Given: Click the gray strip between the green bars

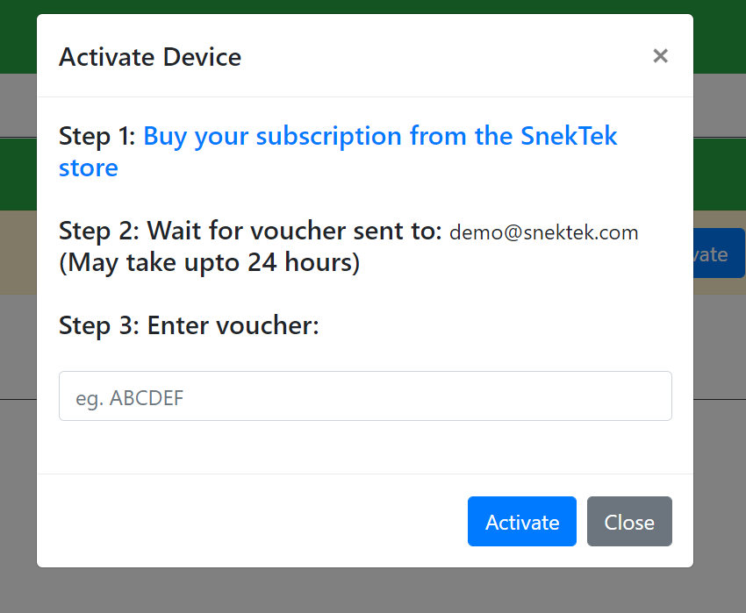Looking at the screenshot, I should coord(720,105).
